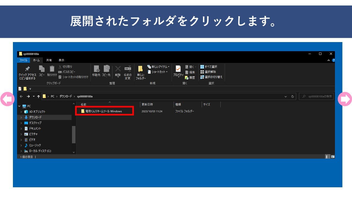Image resolution: width=352 pixels, height=198 pixels.
Task: Click the navigation pane vertical scrollbar thumb
Action: 74,135
